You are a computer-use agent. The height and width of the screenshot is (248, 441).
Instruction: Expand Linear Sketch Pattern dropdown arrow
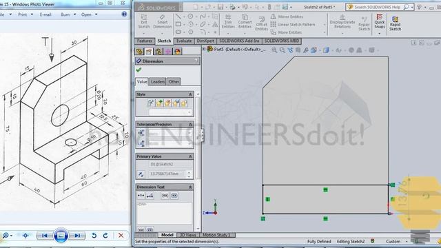coord(325,25)
